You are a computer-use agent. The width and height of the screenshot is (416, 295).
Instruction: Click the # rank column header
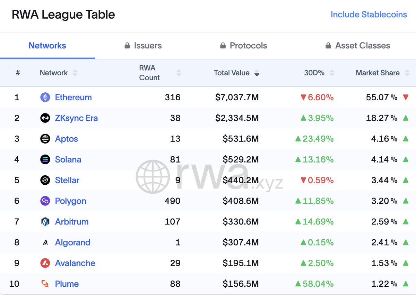[18, 73]
